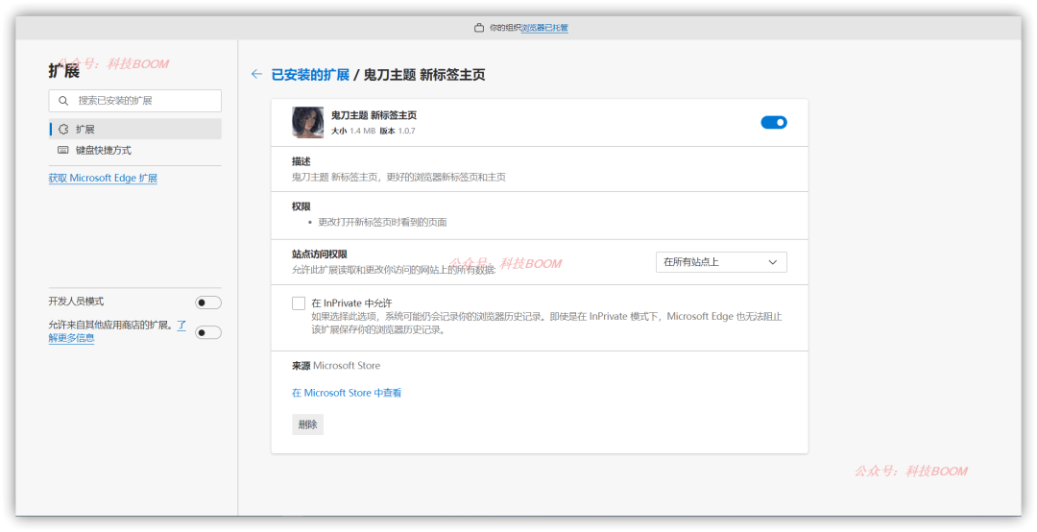Click the keyboard icon beside 键盘快捷方式
Screen dimensions: 1037x532
coord(63,150)
